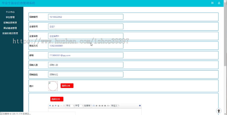The height and width of the screenshot is (115, 227).
Task: Click 毕业生就业信息管理系统 header title
Action: pyautogui.click(x=18, y=3)
